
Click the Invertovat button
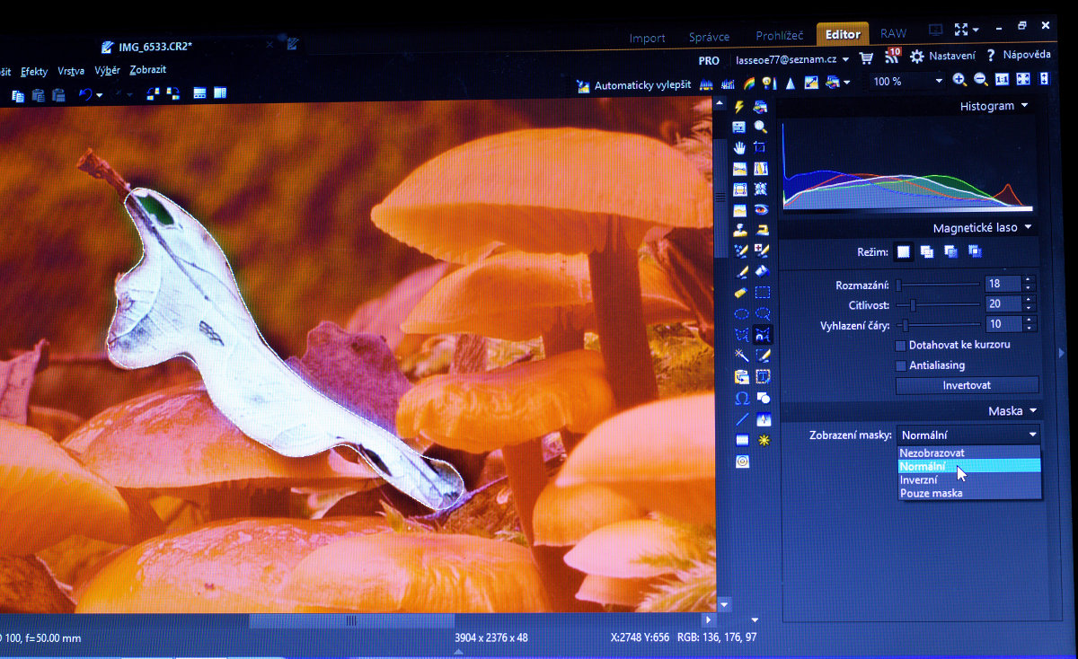(967, 385)
